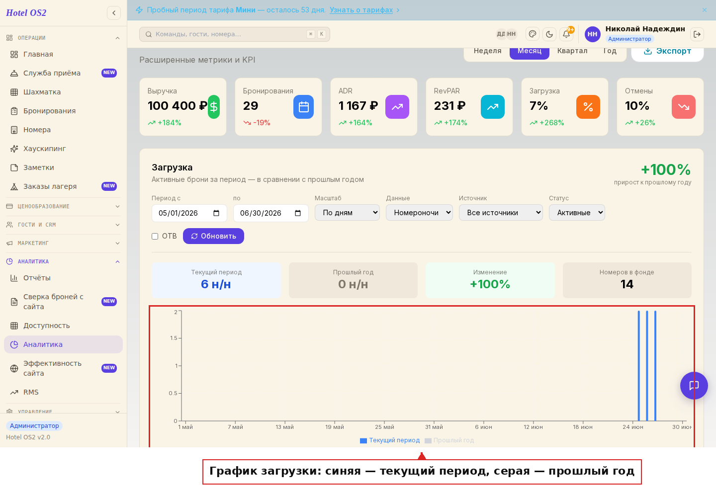Switch to the Год period tab
716x496 pixels.
coord(610,51)
